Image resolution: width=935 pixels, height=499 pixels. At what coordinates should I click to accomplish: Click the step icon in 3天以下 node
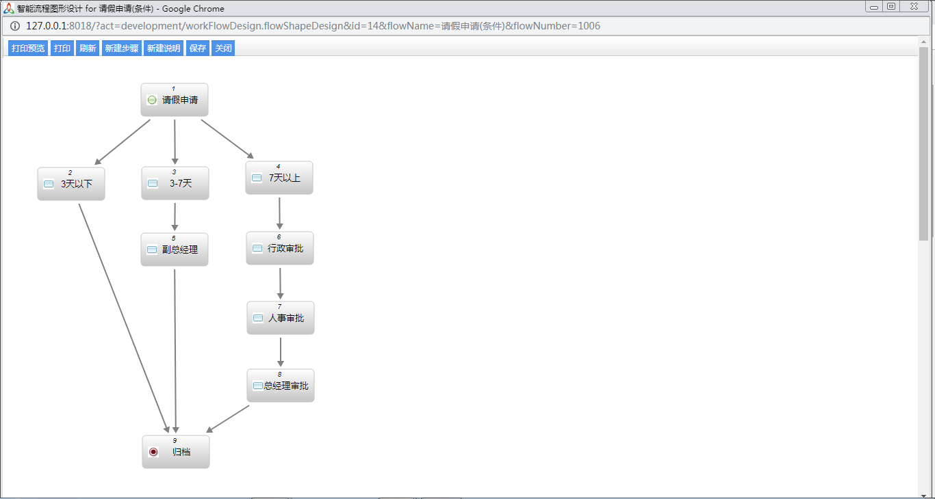[49, 184]
